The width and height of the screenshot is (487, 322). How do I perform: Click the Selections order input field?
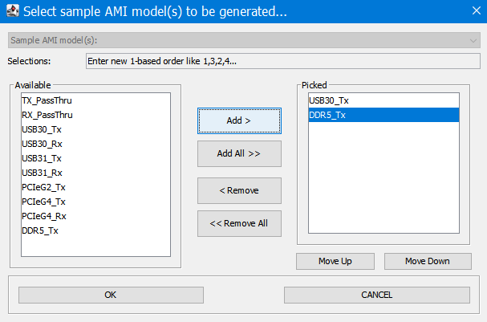282,61
